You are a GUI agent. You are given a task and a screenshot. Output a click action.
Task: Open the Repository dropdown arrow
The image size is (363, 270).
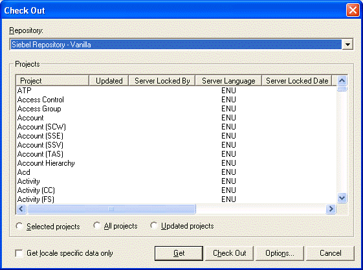coord(347,44)
